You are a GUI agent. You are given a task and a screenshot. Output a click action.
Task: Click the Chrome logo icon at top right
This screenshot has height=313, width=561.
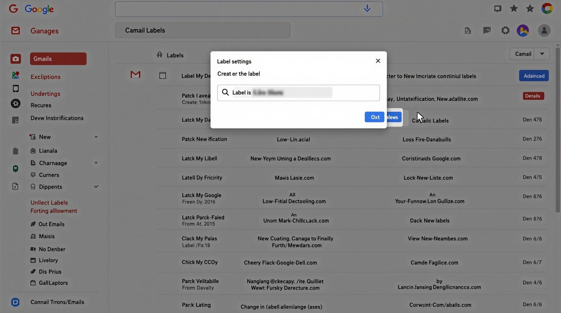547,8
